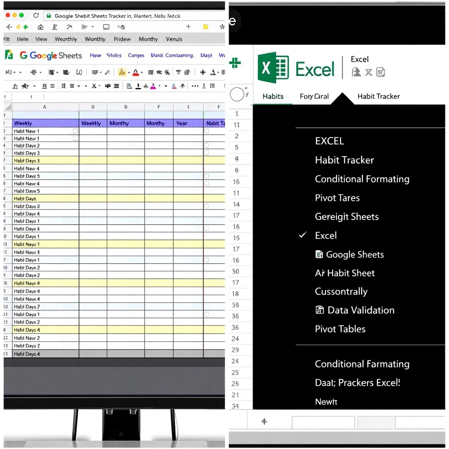Screen dimensions: 449x449
Task: Click the black cross insert icon in toolbar
Action: pyautogui.click(x=203, y=72)
